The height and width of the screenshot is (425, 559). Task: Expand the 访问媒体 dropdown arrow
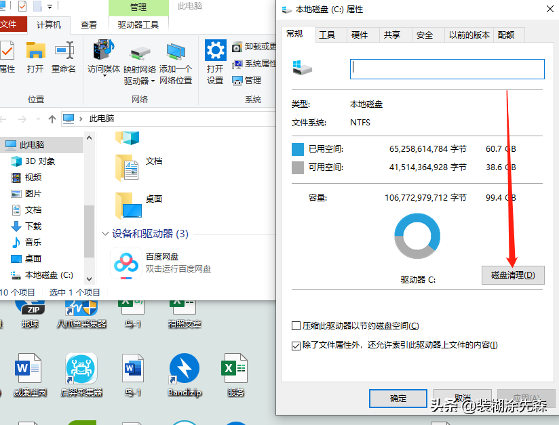104,75
